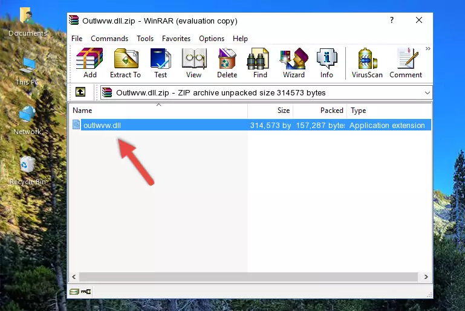Click the Add toolbar icon

[x=89, y=63]
